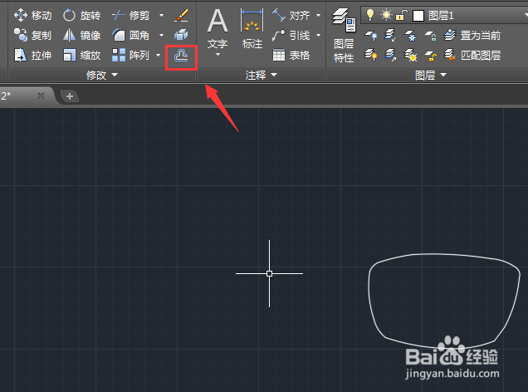
Task: Toggle the layer lock padlock icon
Action: pyautogui.click(x=402, y=15)
